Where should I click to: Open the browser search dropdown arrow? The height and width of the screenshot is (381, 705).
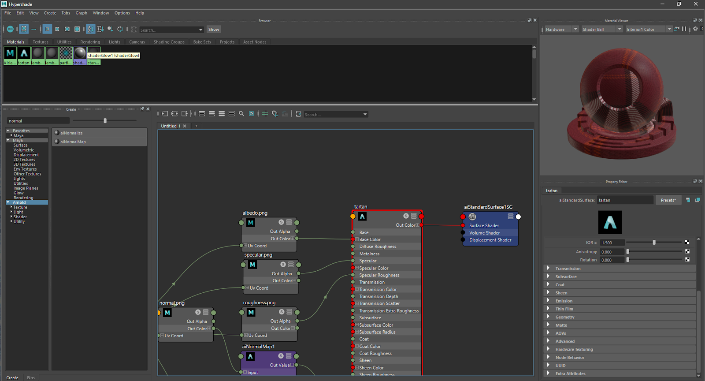point(200,30)
